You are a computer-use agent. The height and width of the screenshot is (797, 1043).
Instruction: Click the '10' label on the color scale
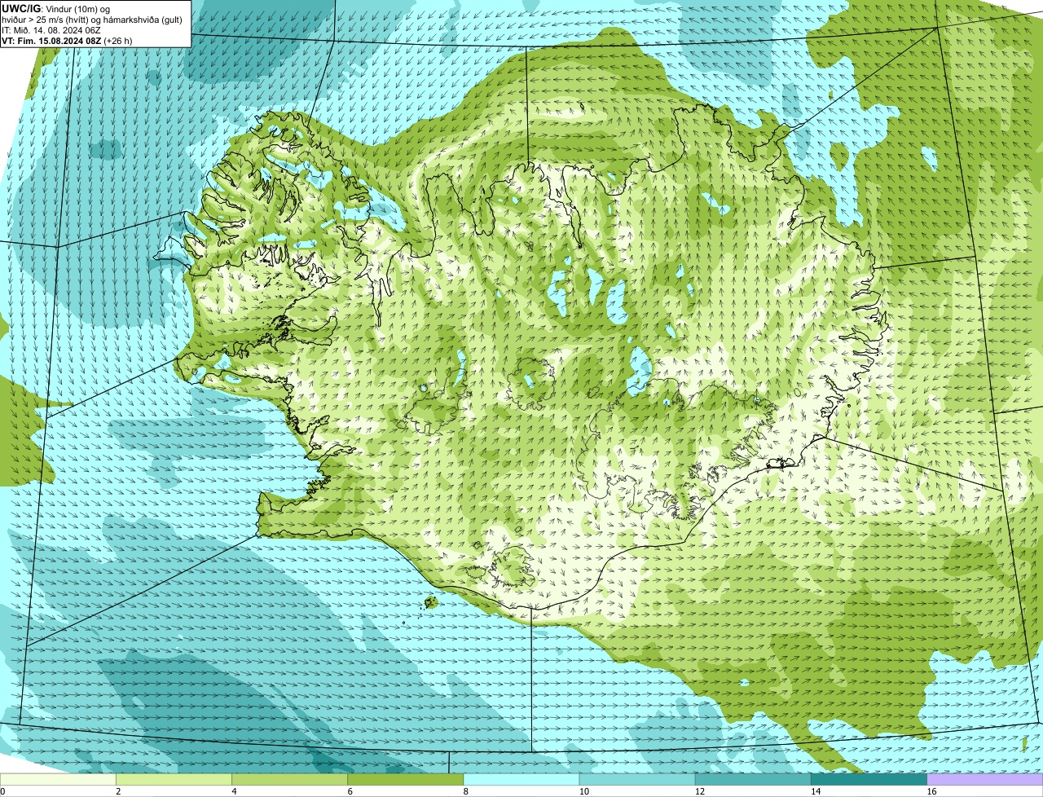pos(583,791)
